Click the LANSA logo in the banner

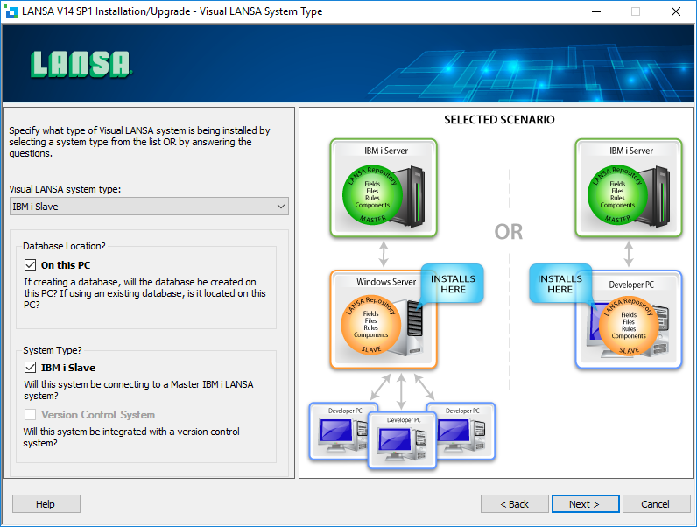click(81, 64)
